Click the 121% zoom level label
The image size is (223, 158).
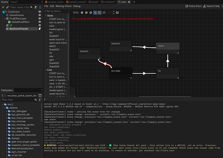(x=76, y=12)
